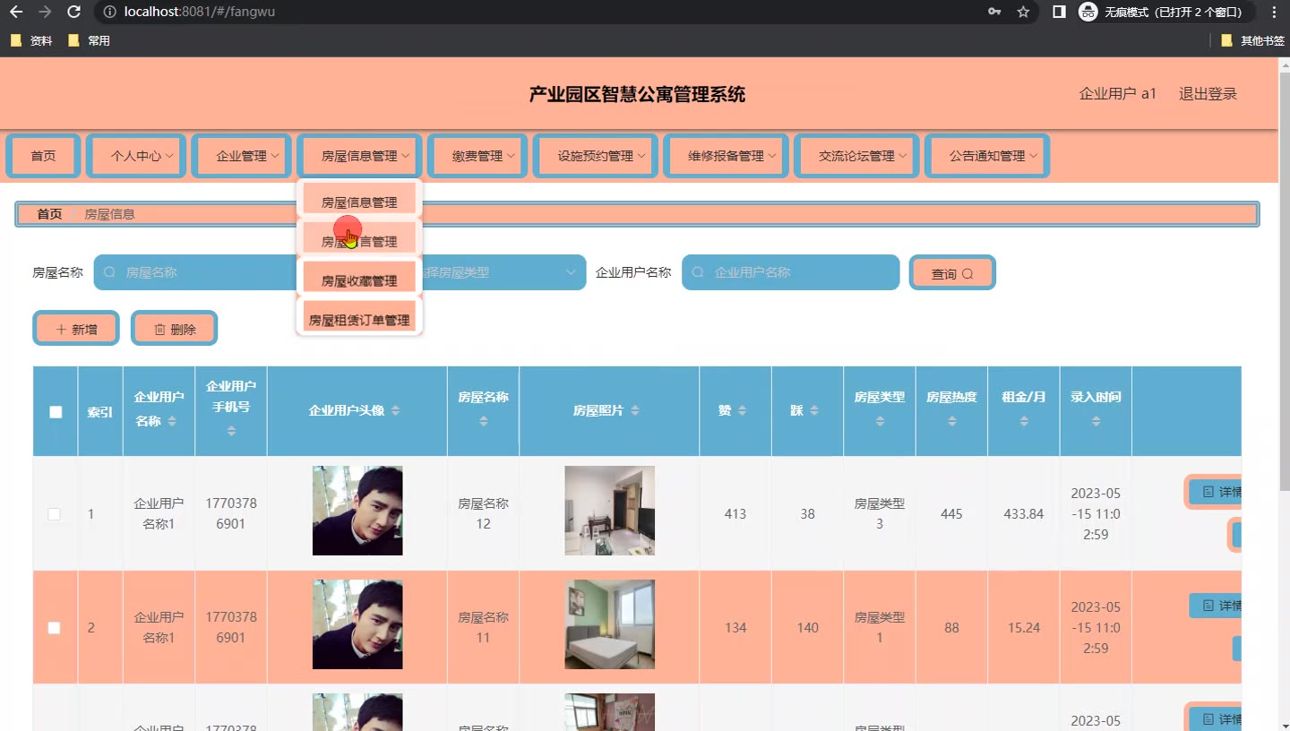Choose 房屋收藏管理 in the submenu
This screenshot has width=1290, height=731.
click(x=359, y=280)
